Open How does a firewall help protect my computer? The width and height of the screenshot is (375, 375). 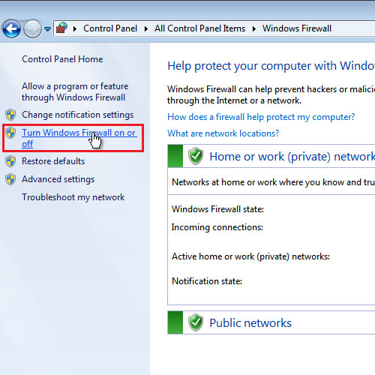(261, 117)
